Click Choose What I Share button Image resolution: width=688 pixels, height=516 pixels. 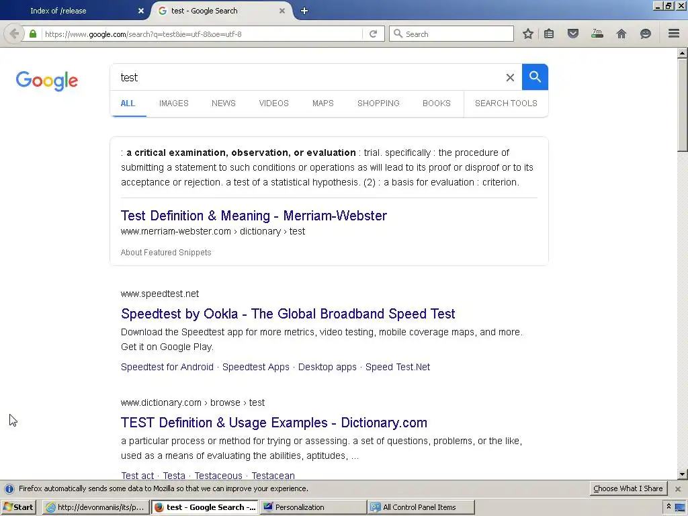[628, 489]
